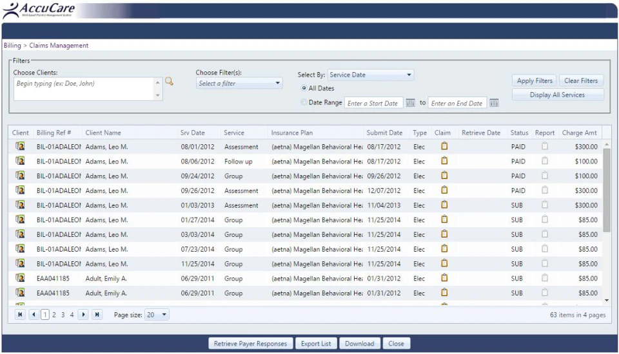
Task: Open the end date calendar picker
Action: tap(494, 103)
